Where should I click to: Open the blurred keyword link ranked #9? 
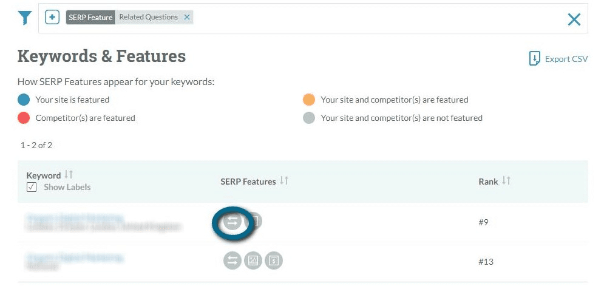pyautogui.click(x=75, y=217)
